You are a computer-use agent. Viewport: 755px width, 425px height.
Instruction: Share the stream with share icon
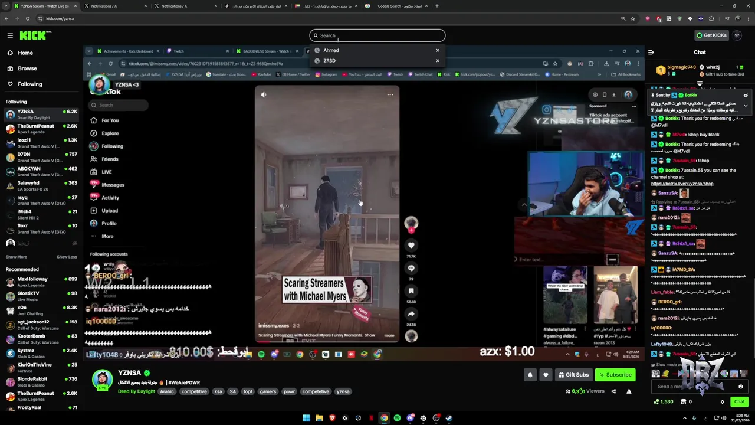613,391
